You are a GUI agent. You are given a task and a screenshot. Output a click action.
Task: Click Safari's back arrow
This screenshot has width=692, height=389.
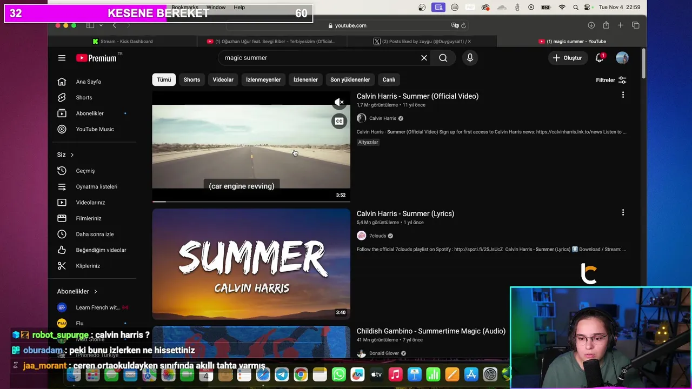[114, 25]
